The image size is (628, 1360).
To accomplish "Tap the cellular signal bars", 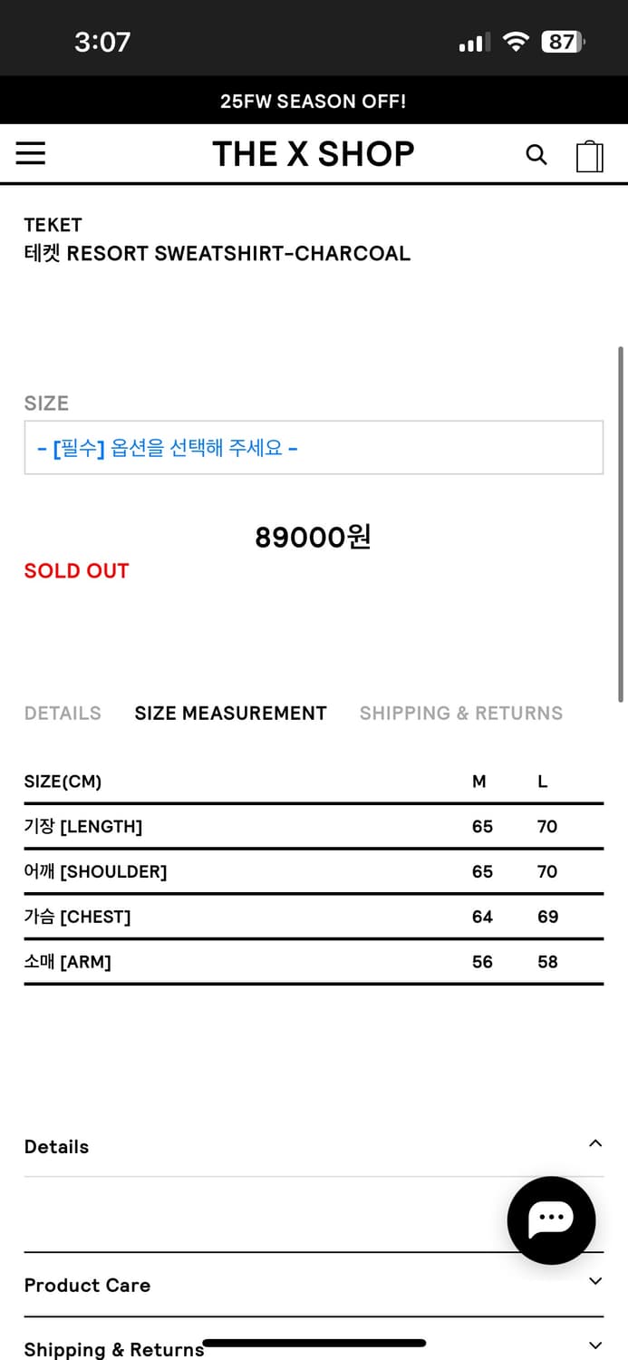I will pos(474,43).
